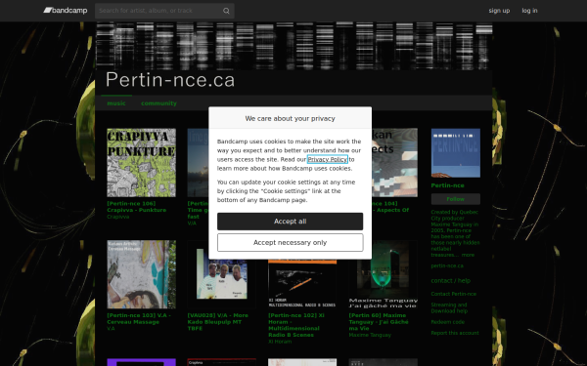Switch to the community tab
The width and height of the screenshot is (587, 366).
pos(158,103)
